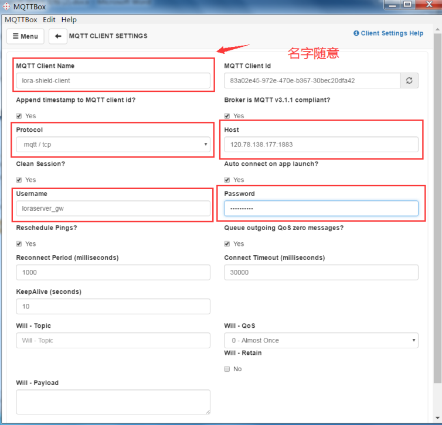Click the MQTT CLIENT SETTINGS heading
Image resolution: width=442 pixels, height=425 pixels.
tap(108, 36)
